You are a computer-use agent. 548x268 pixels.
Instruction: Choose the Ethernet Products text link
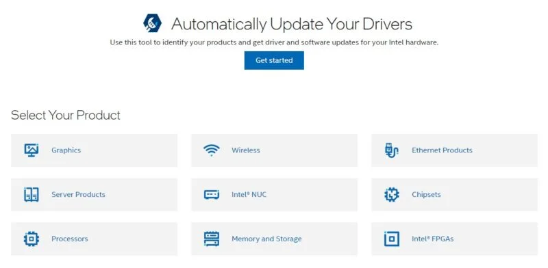[x=442, y=150]
